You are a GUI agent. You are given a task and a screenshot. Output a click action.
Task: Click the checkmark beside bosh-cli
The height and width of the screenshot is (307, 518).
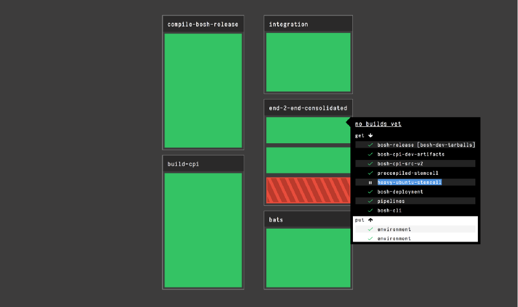(x=370, y=210)
